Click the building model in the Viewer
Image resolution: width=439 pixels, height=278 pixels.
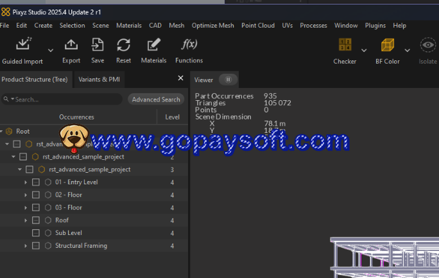pyautogui.click(x=384, y=257)
